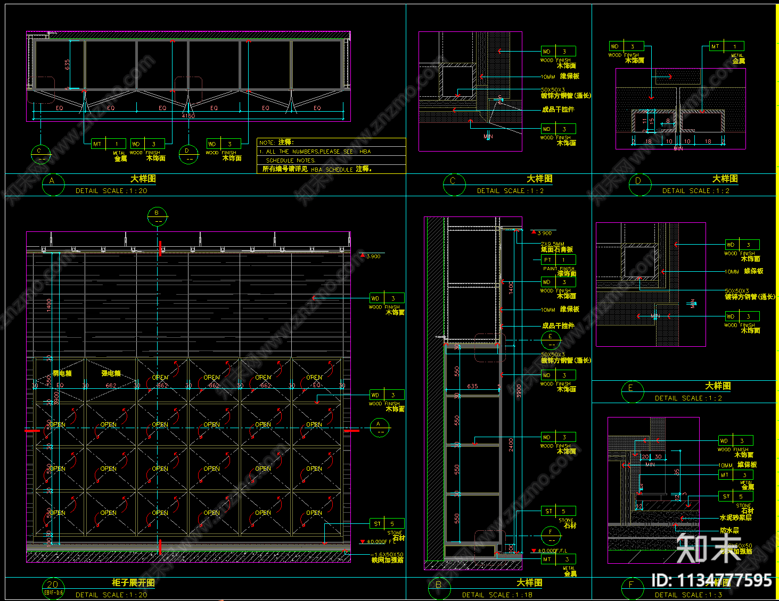Click the '柜子展开图' drawing title
Image resolution: width=779 pixels, height=601 pixels.
[133, 583]
